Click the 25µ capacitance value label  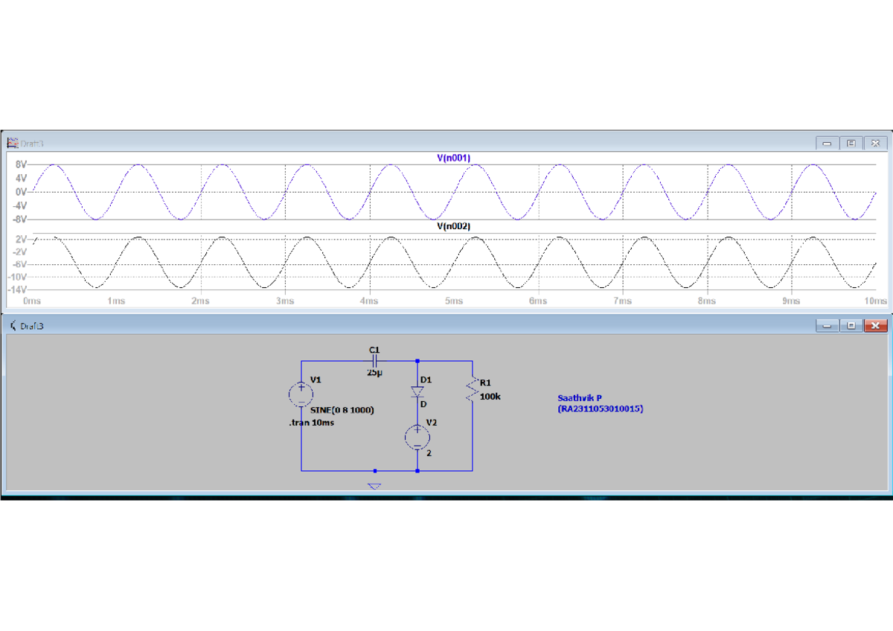(374, 372)
